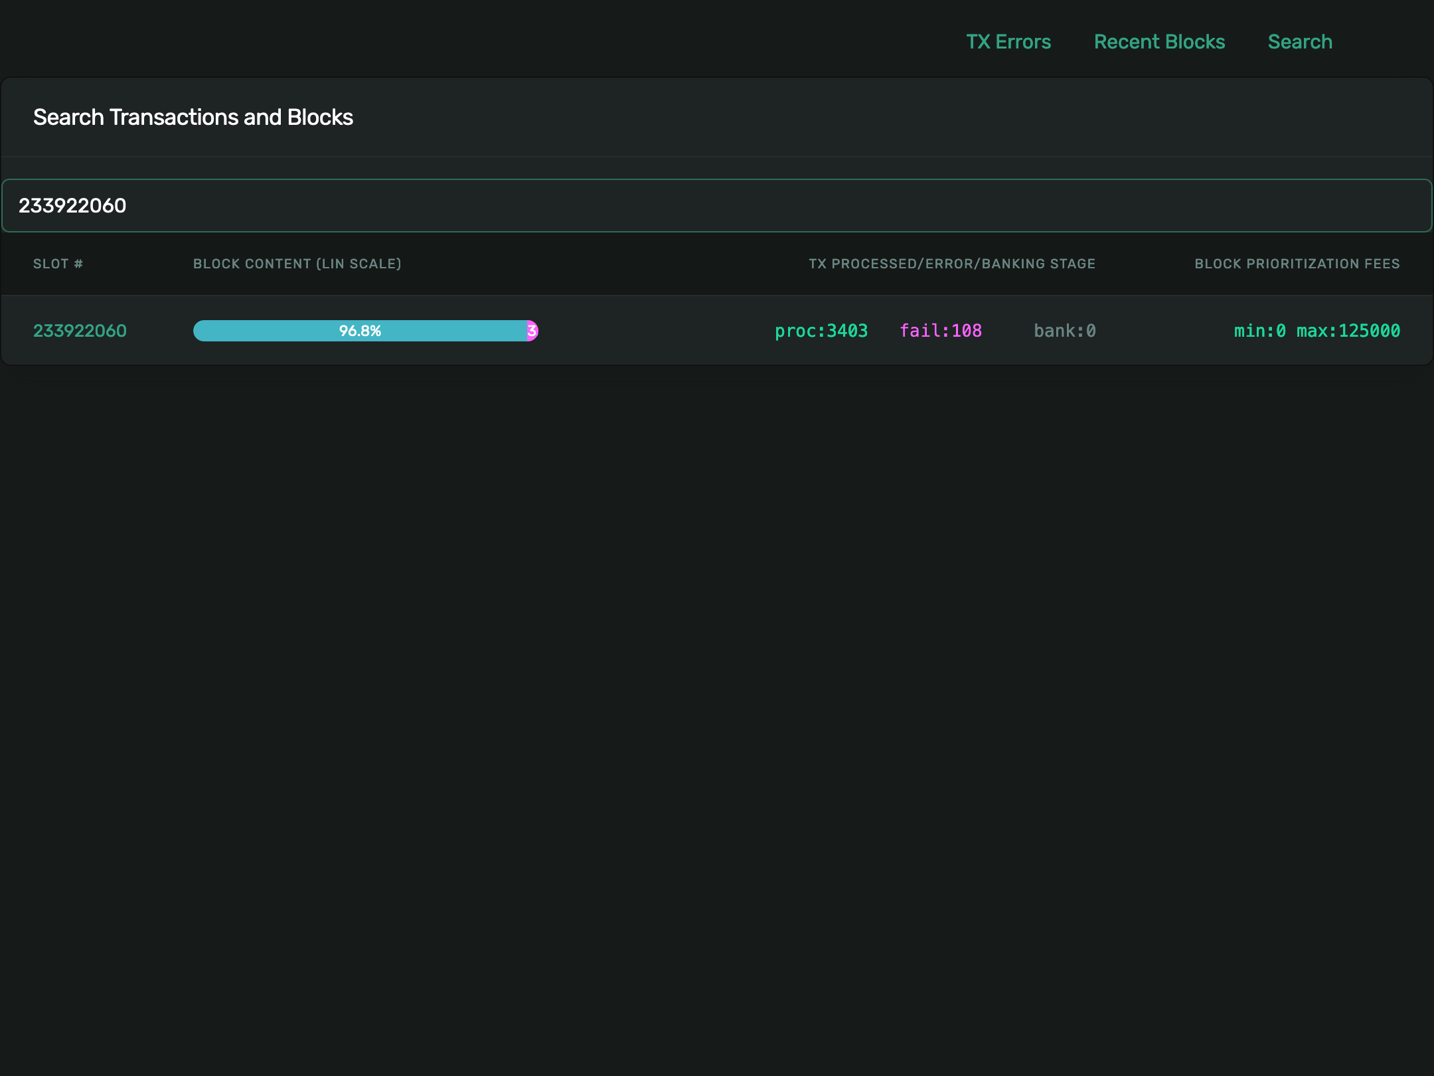
Task: Click TX PROCESSED/ERROR/BANKING STAGE header
Action: 952,264
